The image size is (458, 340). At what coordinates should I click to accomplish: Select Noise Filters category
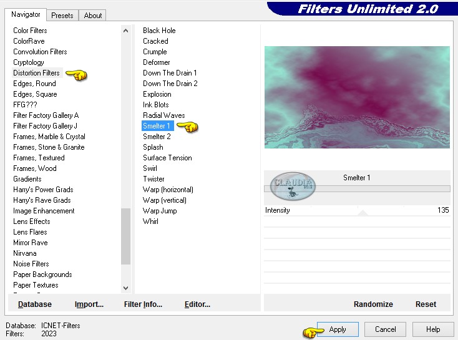(x=31, y=264)
